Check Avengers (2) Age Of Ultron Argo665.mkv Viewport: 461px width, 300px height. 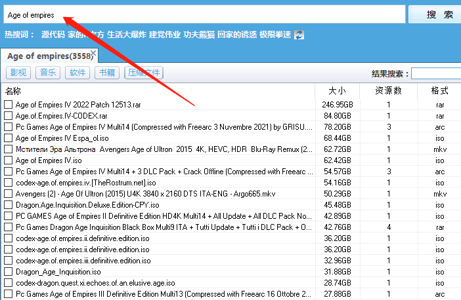click(9, 193)
